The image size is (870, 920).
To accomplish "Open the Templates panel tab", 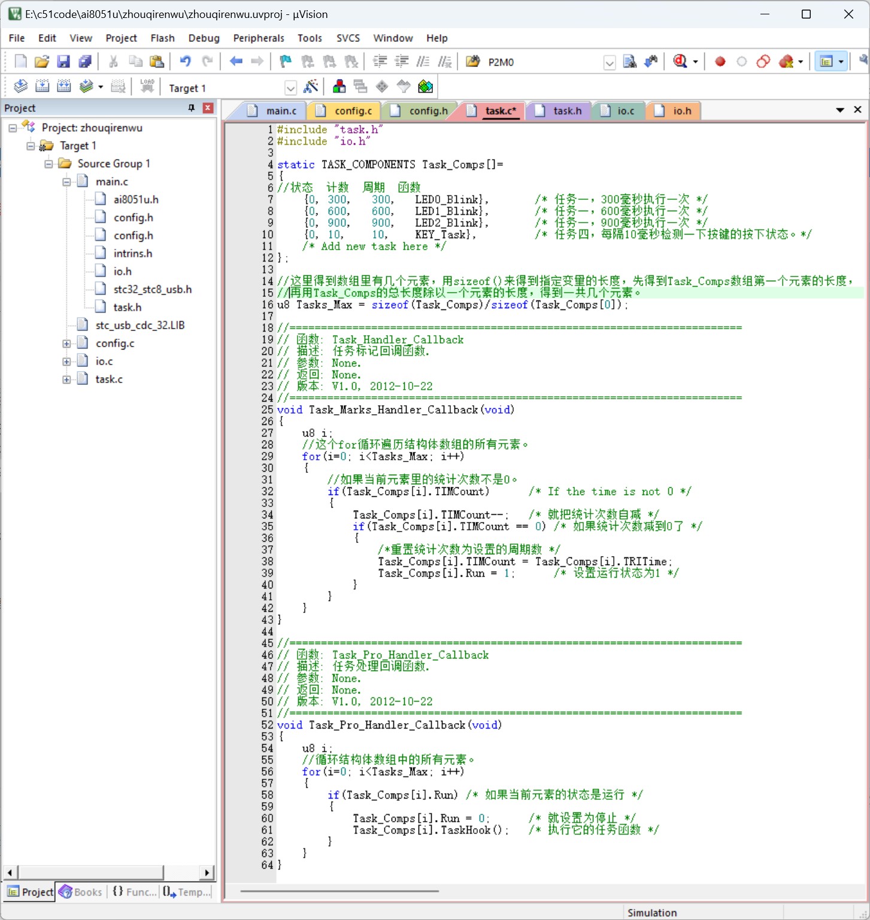I will pyautogui.click(x=186, y=892).
